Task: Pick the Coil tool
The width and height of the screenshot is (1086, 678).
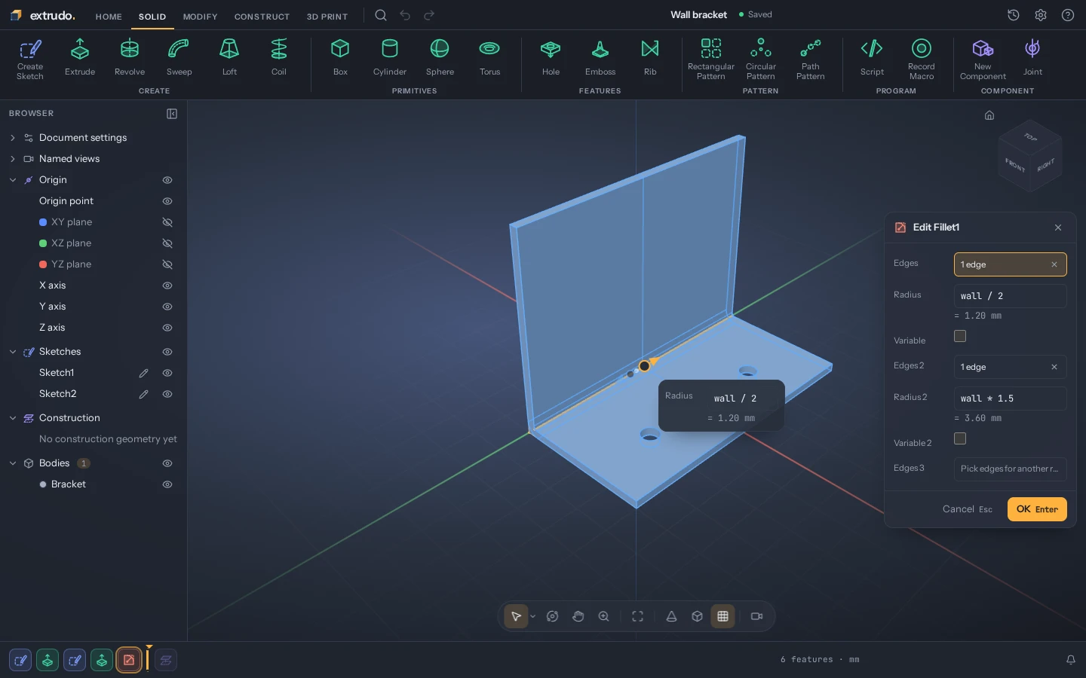Action: tap(279, 59)
